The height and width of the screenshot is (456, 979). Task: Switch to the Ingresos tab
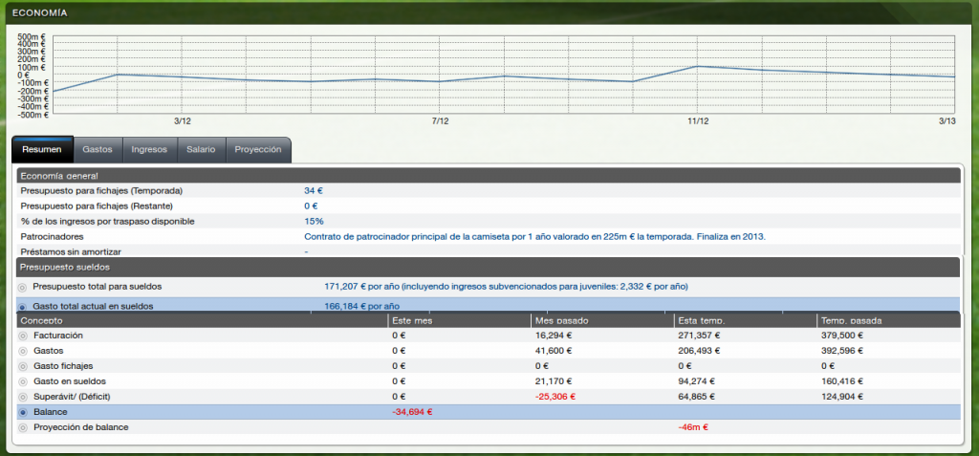149,150
